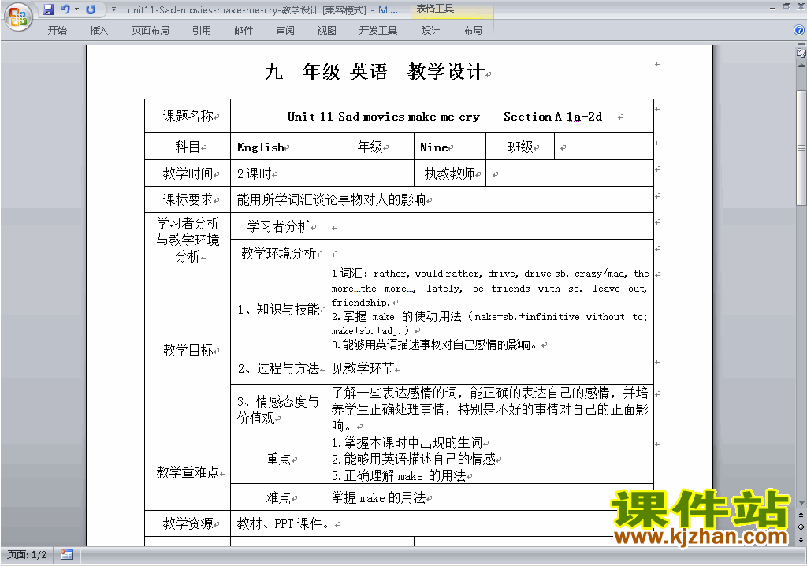Click the 1、知识与技能 cell

tap(278, 309)
